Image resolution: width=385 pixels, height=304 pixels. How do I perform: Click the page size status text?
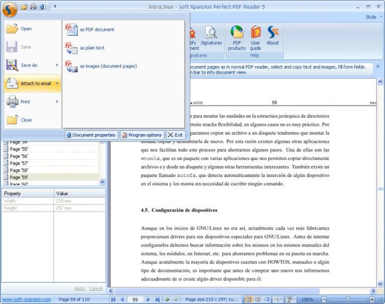(212, 299)
